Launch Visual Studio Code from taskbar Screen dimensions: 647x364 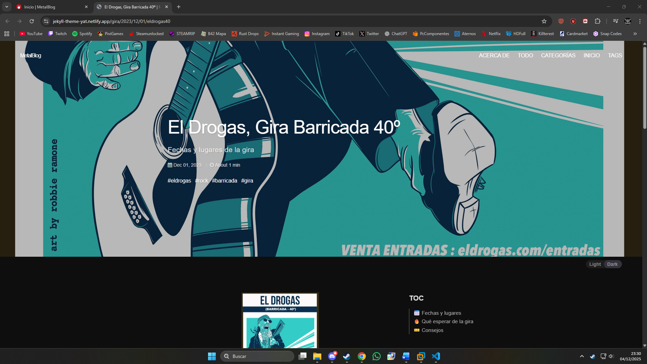coord(436,356)
